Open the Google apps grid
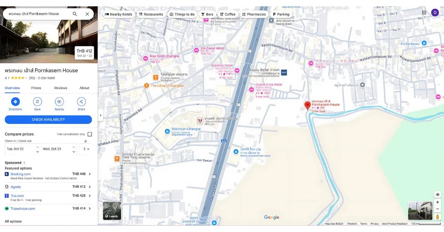Screen dimensions: 444x232 coord(424,12)
